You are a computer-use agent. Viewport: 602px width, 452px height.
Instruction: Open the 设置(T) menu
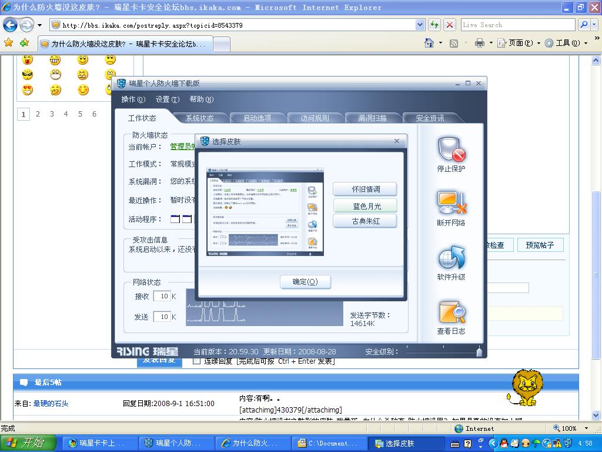click(168, 99)
